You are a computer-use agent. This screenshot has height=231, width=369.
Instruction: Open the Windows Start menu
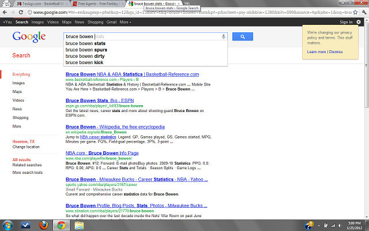[7, 225]
